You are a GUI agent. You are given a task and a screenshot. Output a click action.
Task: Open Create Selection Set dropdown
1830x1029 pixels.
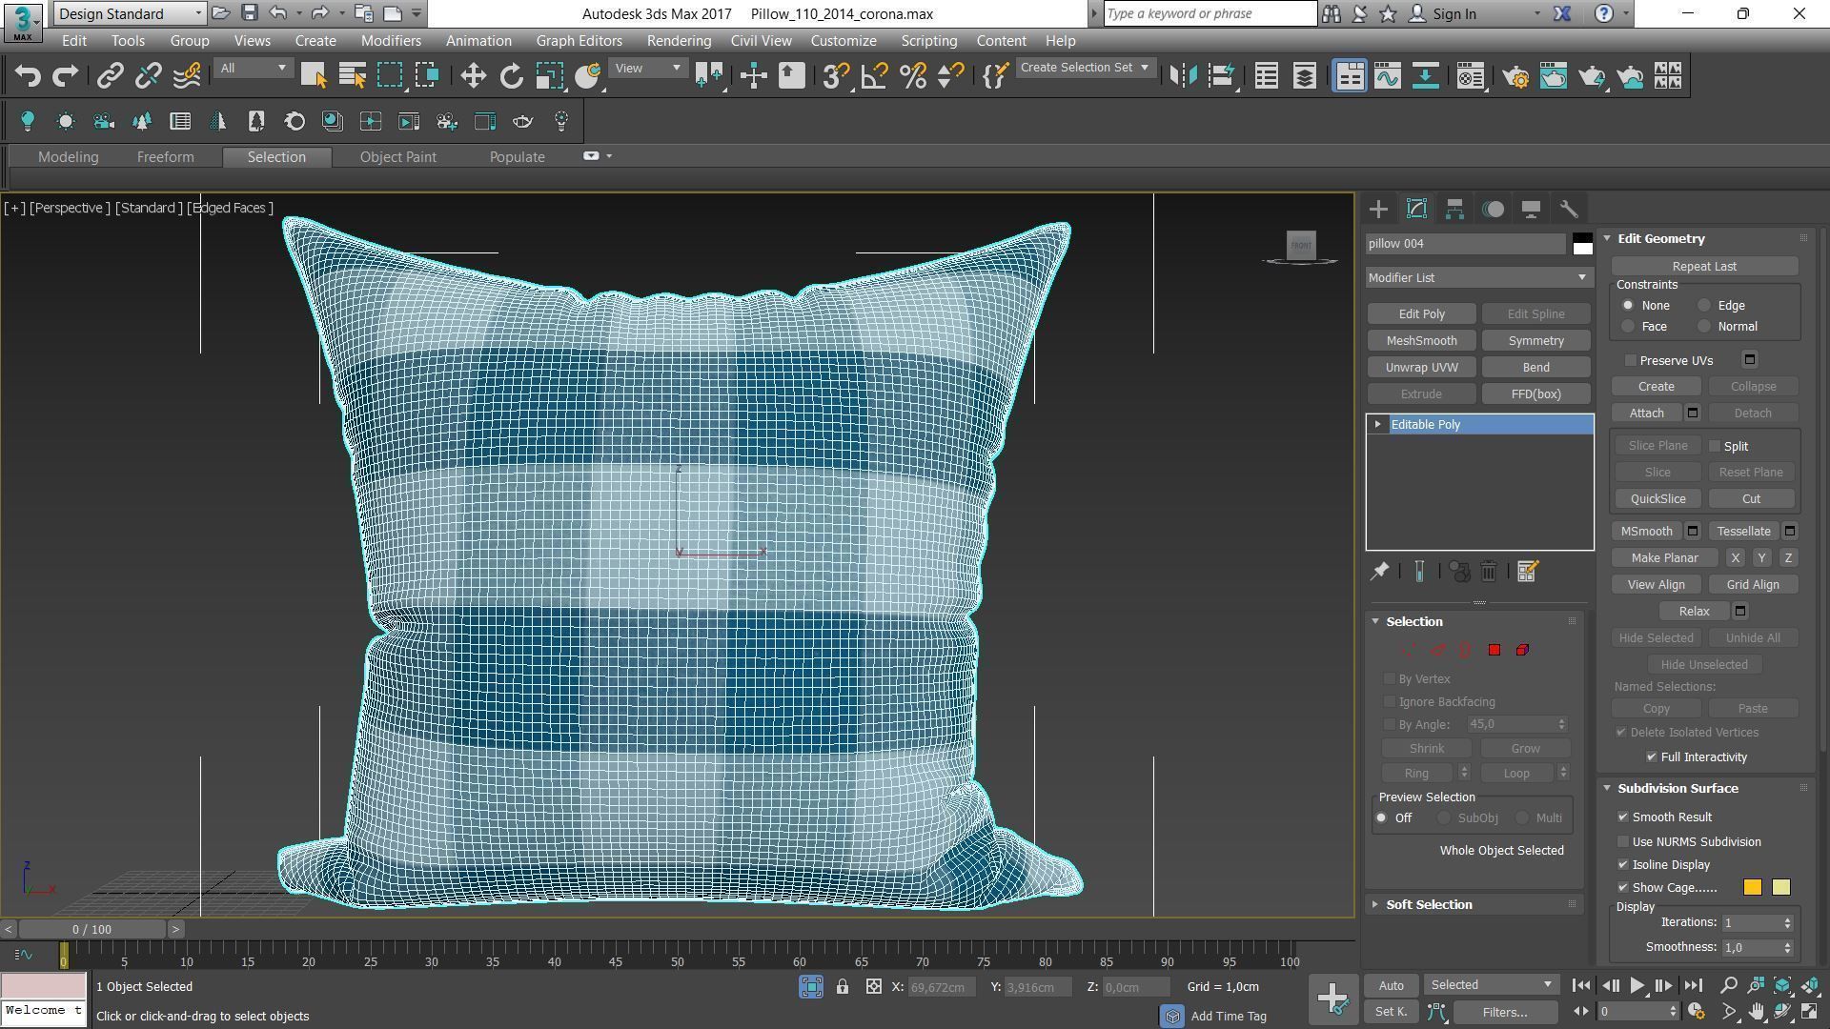[x=1085, y=68]
